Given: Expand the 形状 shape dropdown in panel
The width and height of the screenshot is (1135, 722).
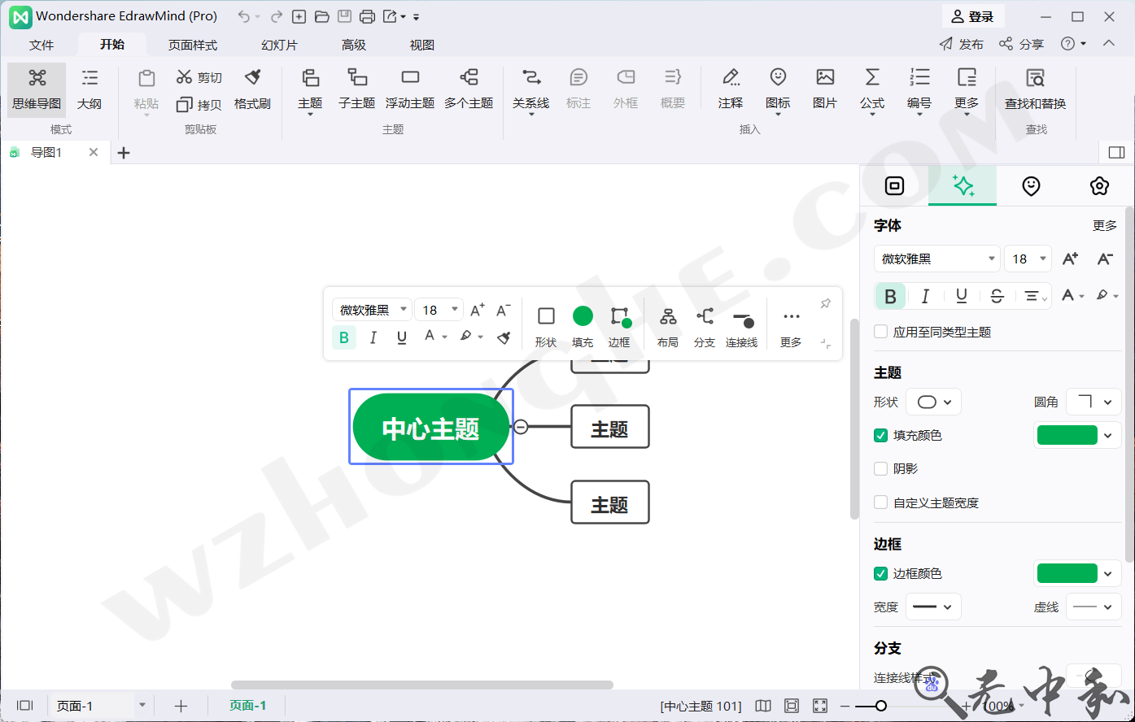Looking at the screenshot, I should click(x=934, y=402).
